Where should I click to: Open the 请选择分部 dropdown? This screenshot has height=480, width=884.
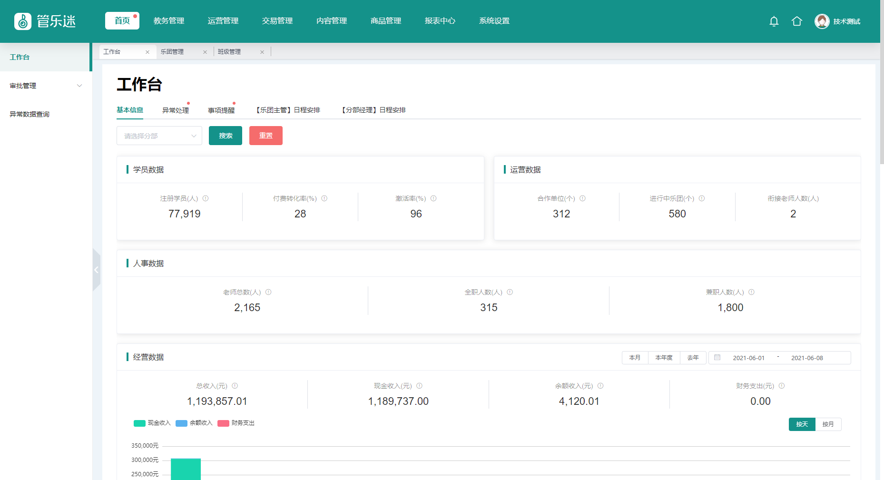click(159, 136)
